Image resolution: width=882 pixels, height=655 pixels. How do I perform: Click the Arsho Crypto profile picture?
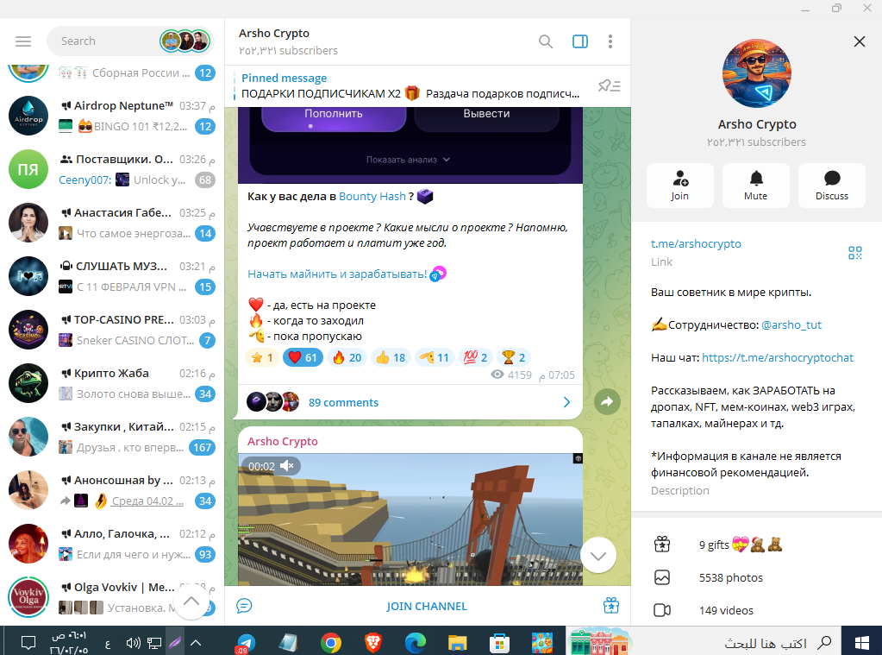pyautogui.click(x=757, y=73)
